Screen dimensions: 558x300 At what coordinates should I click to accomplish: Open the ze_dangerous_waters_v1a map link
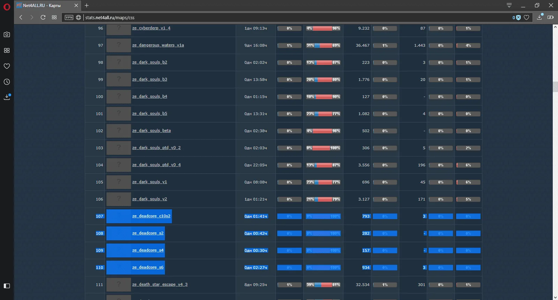click(x=158, y=45)
